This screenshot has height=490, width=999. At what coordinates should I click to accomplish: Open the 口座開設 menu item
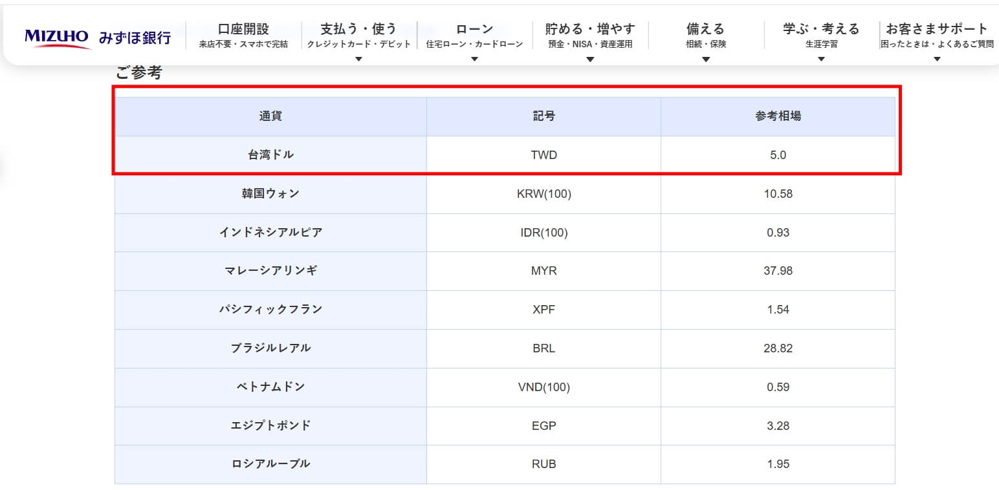pos(243,35)
